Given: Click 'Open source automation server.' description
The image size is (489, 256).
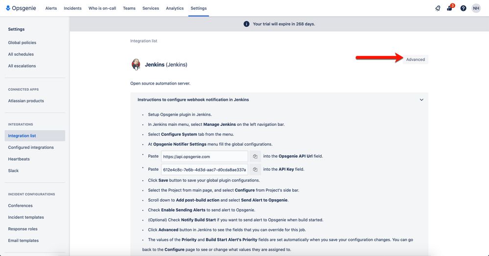Looking at the screenshot, I should click(160, 83).
